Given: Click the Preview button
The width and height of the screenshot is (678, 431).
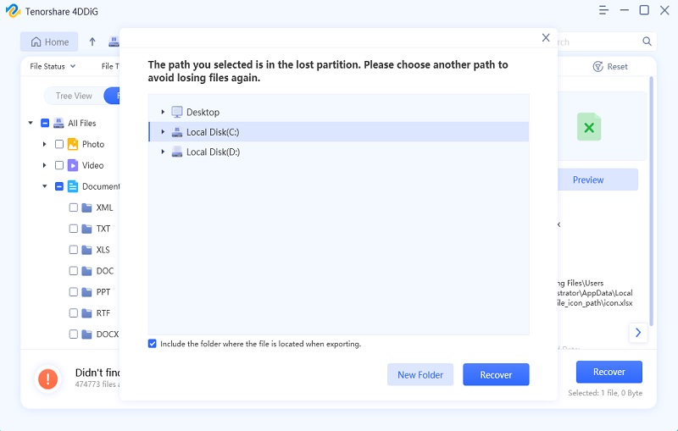Looking at the screenshot, I should [x=588, y=180].
